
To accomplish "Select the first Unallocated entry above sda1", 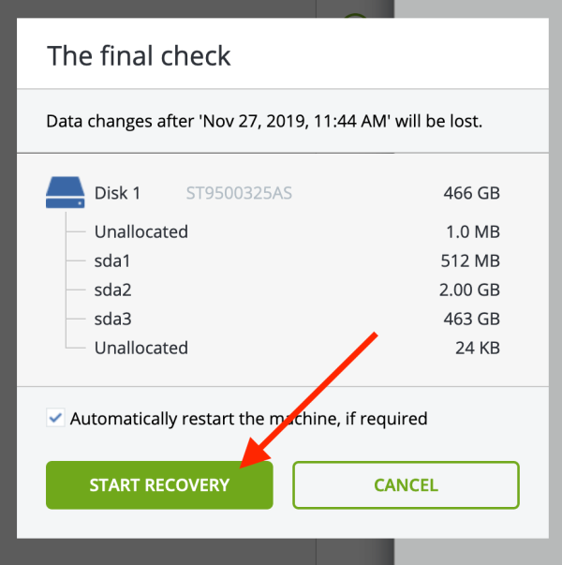I will click(x=141, y=231).
